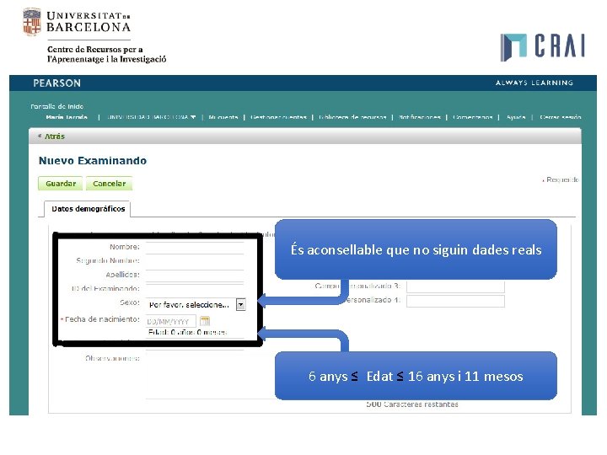The width and height of the screenshot is (607, 455).
Task: Open the Ayuda menu item
Action: click(x=516, y=117)
